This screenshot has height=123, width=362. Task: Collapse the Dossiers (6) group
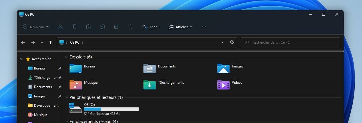tap(67, 57)
